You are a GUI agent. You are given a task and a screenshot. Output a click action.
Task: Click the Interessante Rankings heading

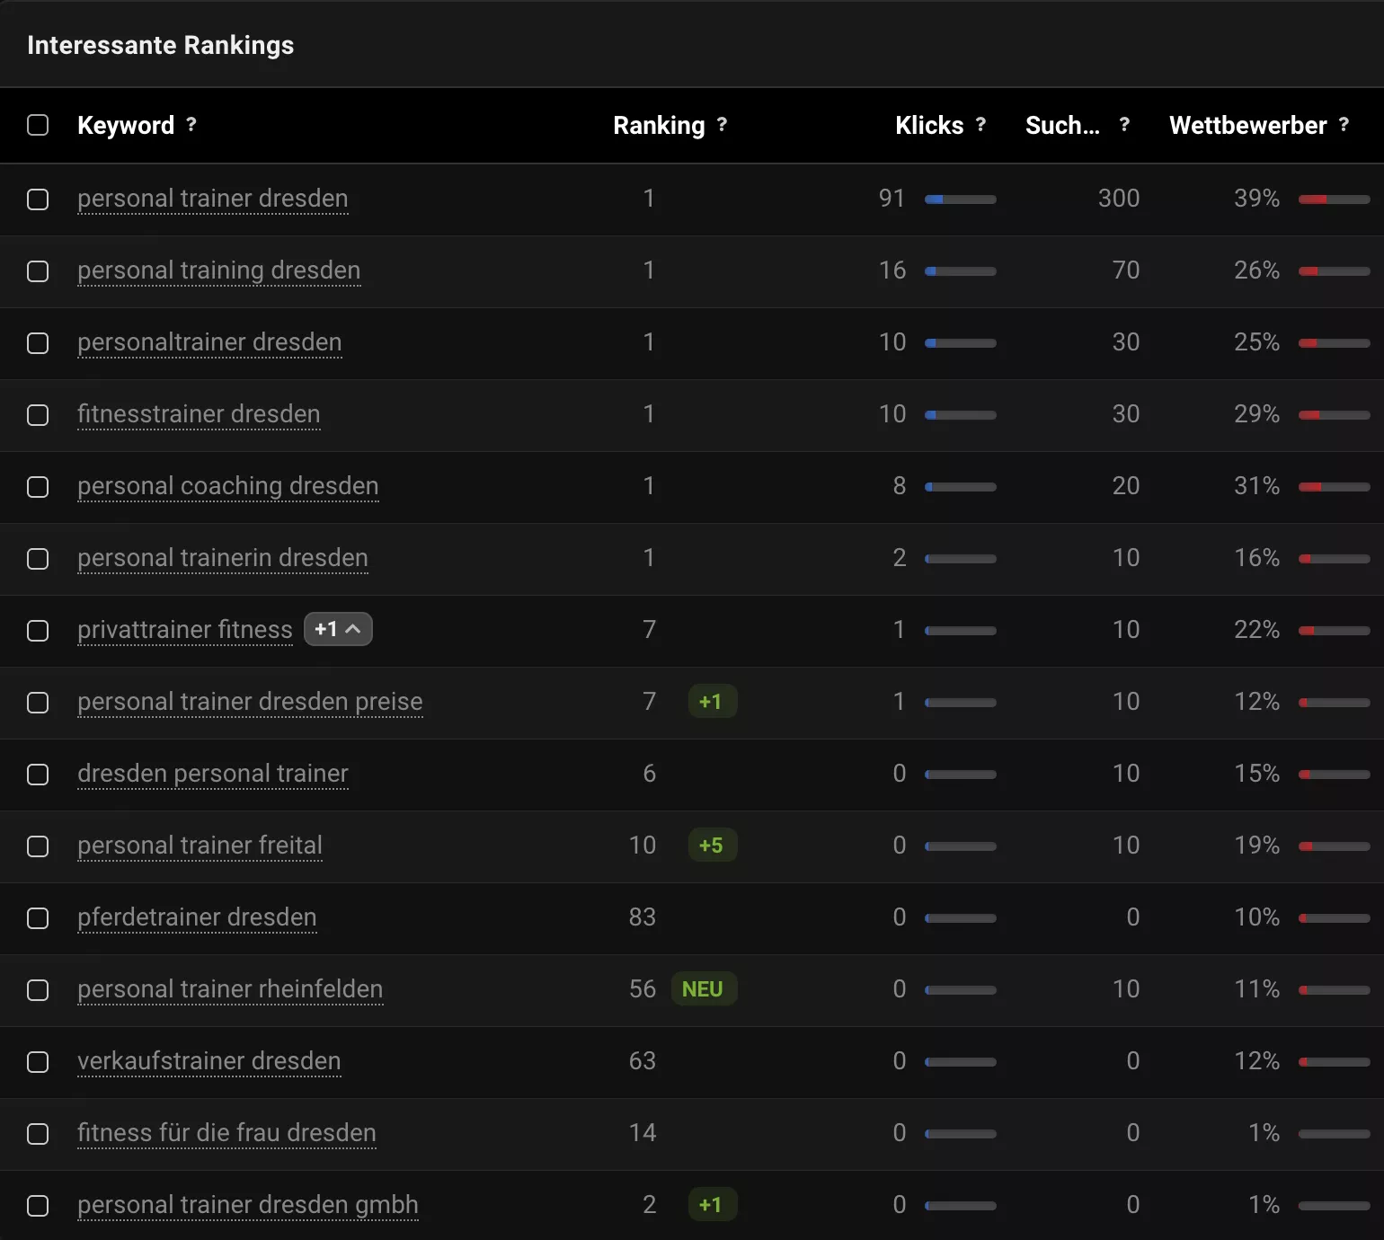pos(160,45)
